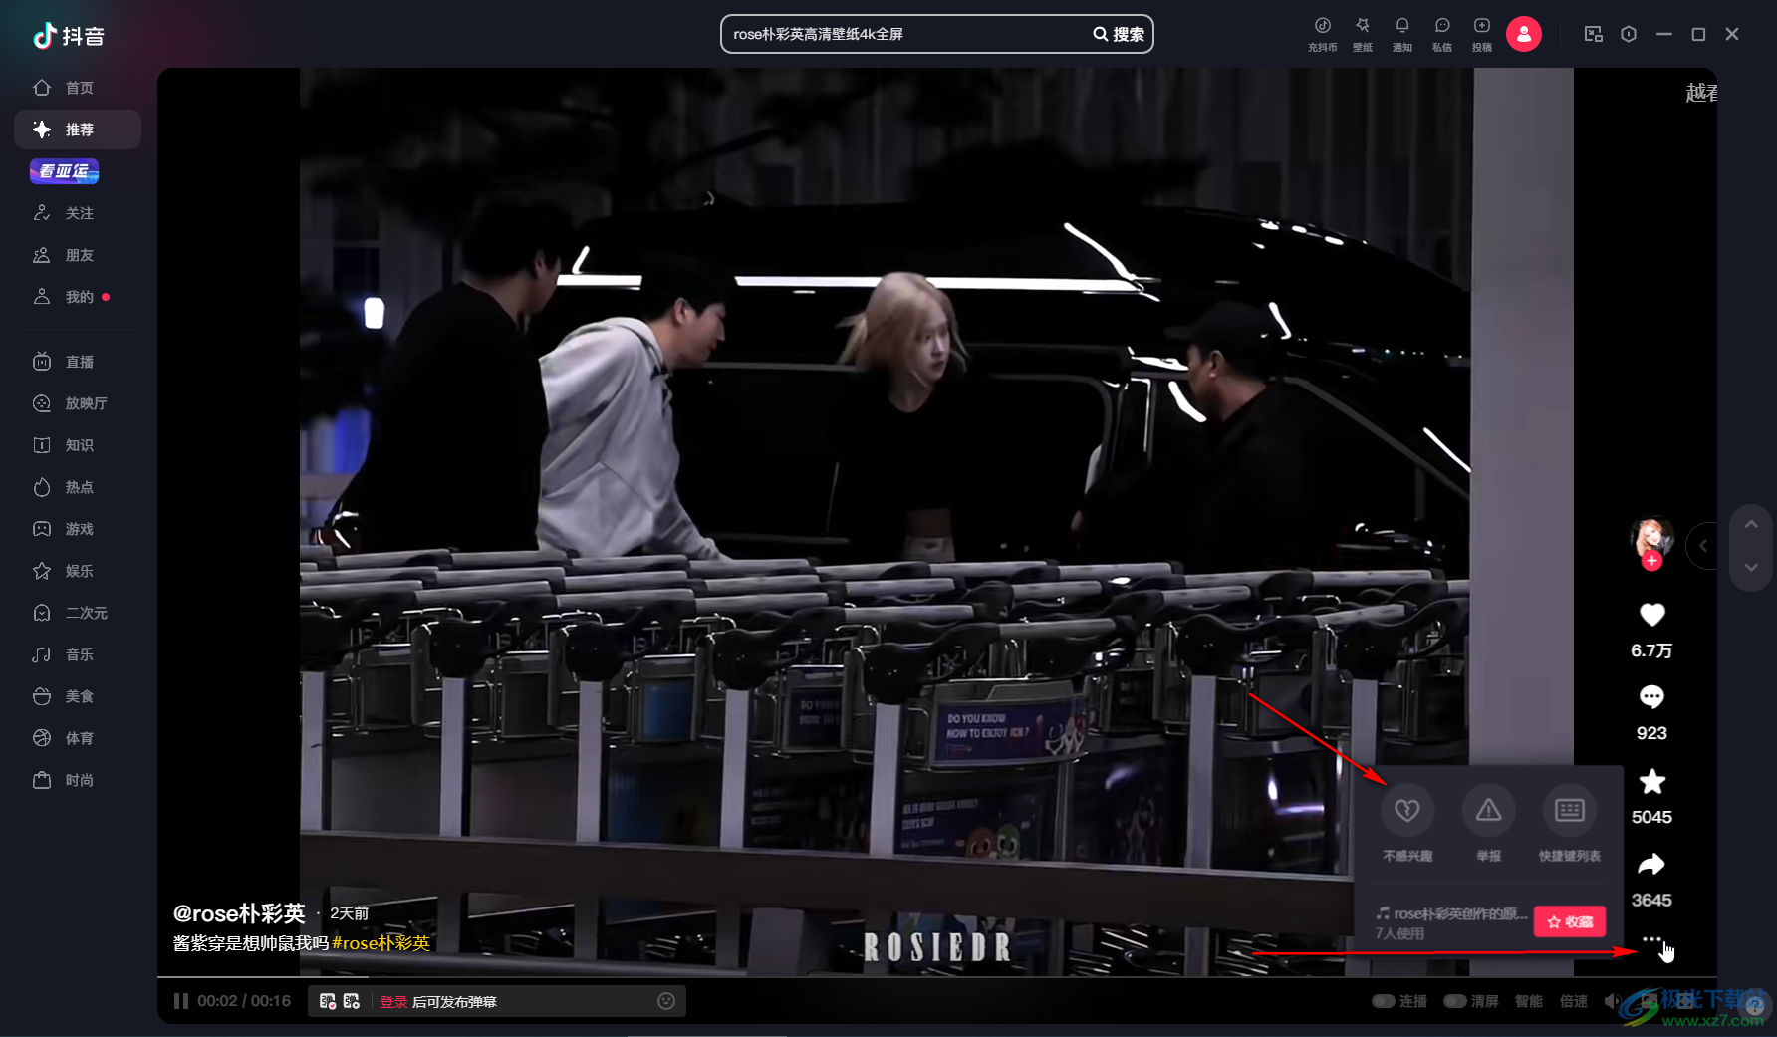Open danmaku settings icon
This screenshot has width=1777, height=1037.
[x=352, y=1001]
